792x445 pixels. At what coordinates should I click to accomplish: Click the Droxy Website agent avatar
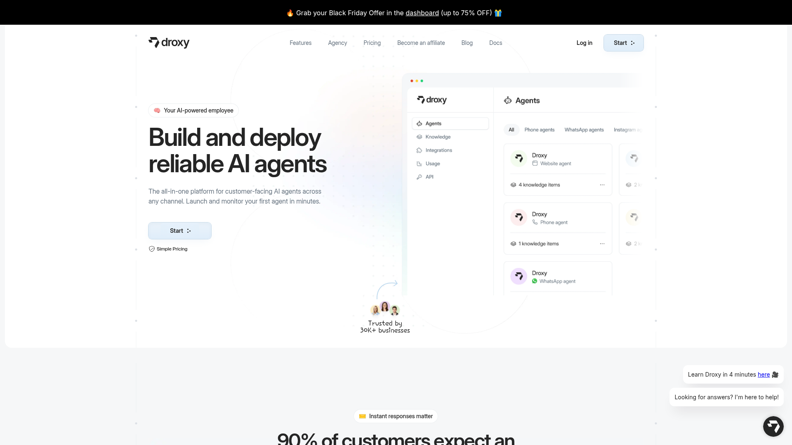pos(519,159)
